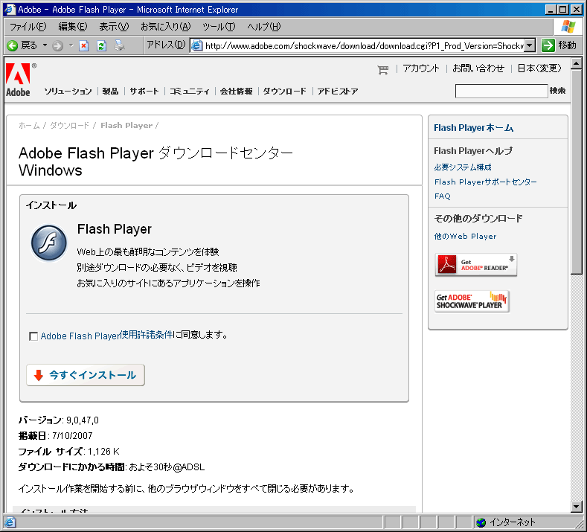
Task: Click the posting date 7/10/2007
Action: click(x=72, y=436)
